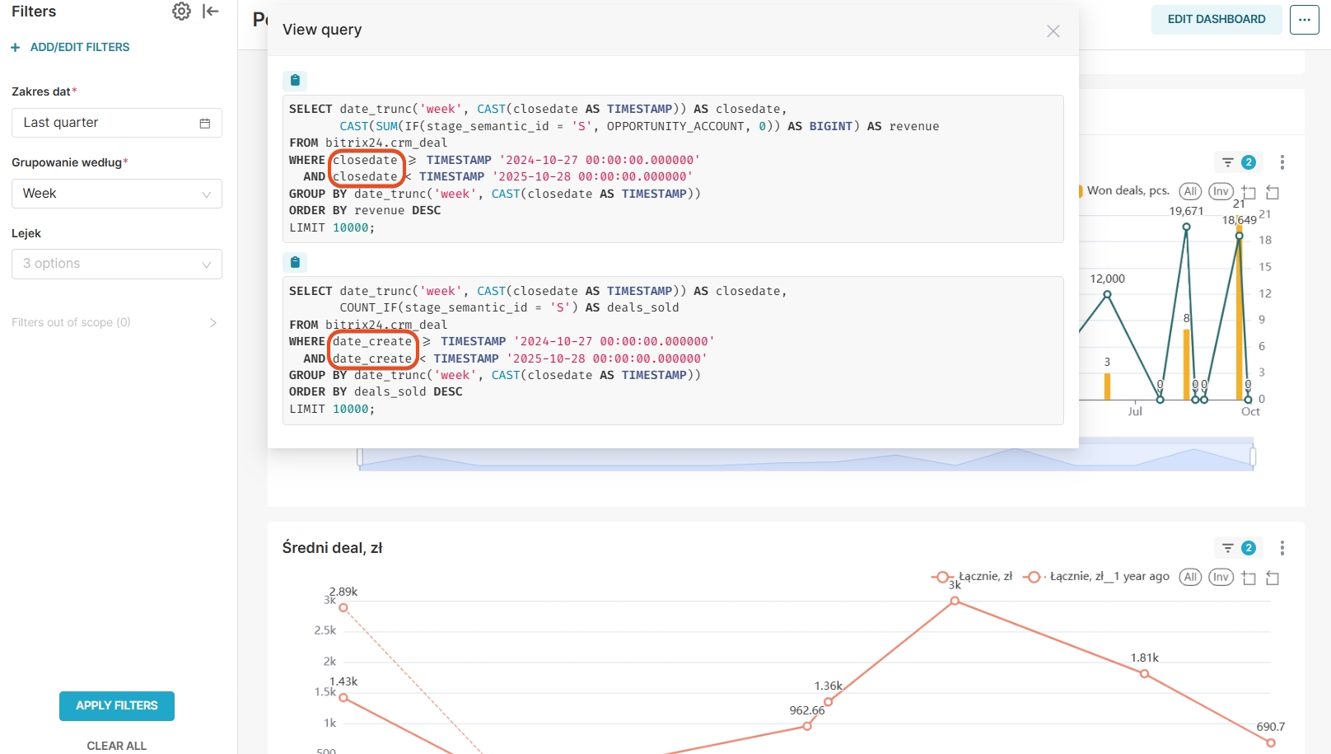Toggle the 'Won deals, pcs.' legend series
Viewport: 1331px width, 754px height.
(x=1127, y=190)
